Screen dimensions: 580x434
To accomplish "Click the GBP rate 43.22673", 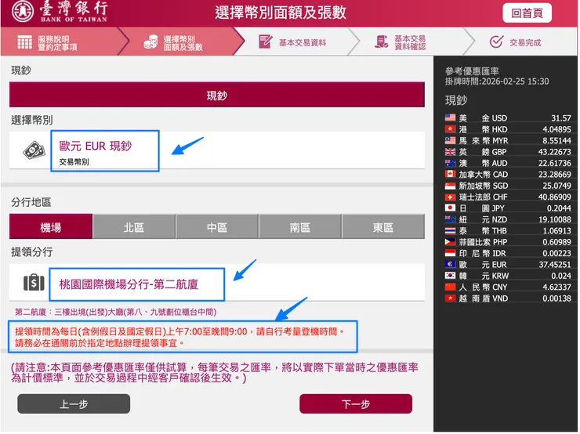I will coord(555,152).
